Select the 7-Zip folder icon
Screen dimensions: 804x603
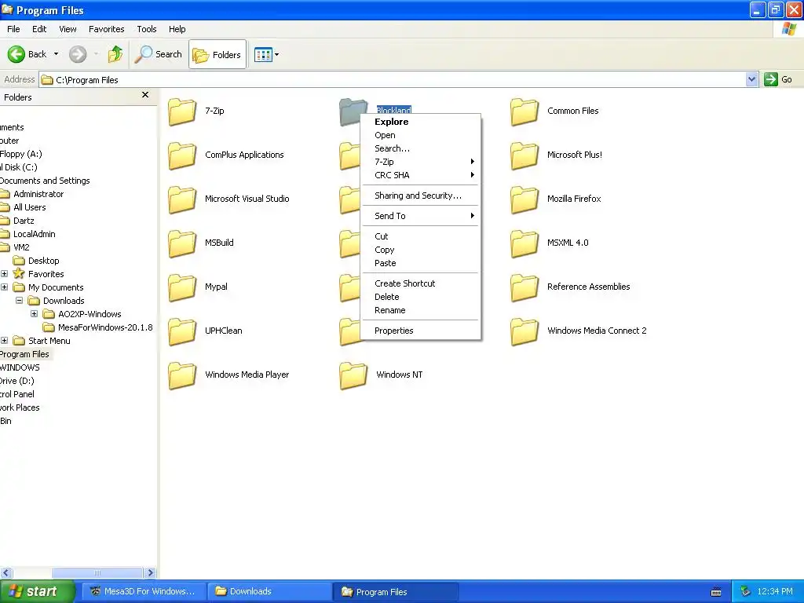[x=182, y=111]
